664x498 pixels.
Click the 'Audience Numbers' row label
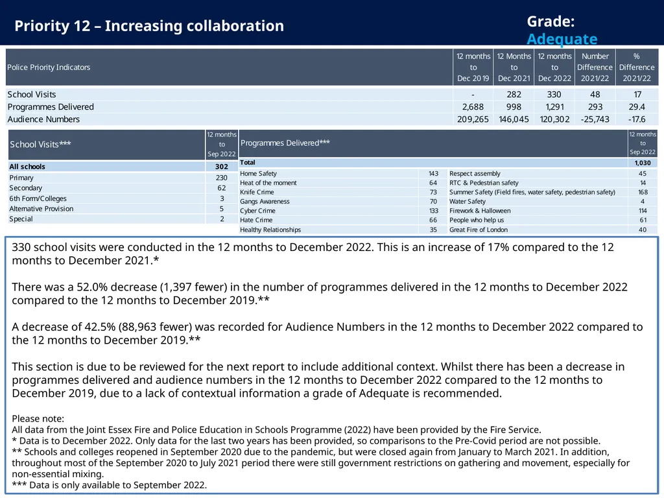[x=43, y=119]
